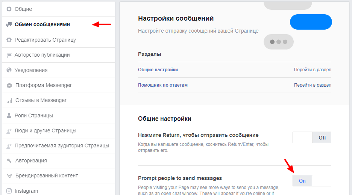Toggle the Return-to-send message switch showing Off

click(x=312, y=138)
